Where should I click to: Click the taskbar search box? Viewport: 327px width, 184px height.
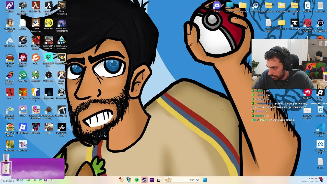182,180
